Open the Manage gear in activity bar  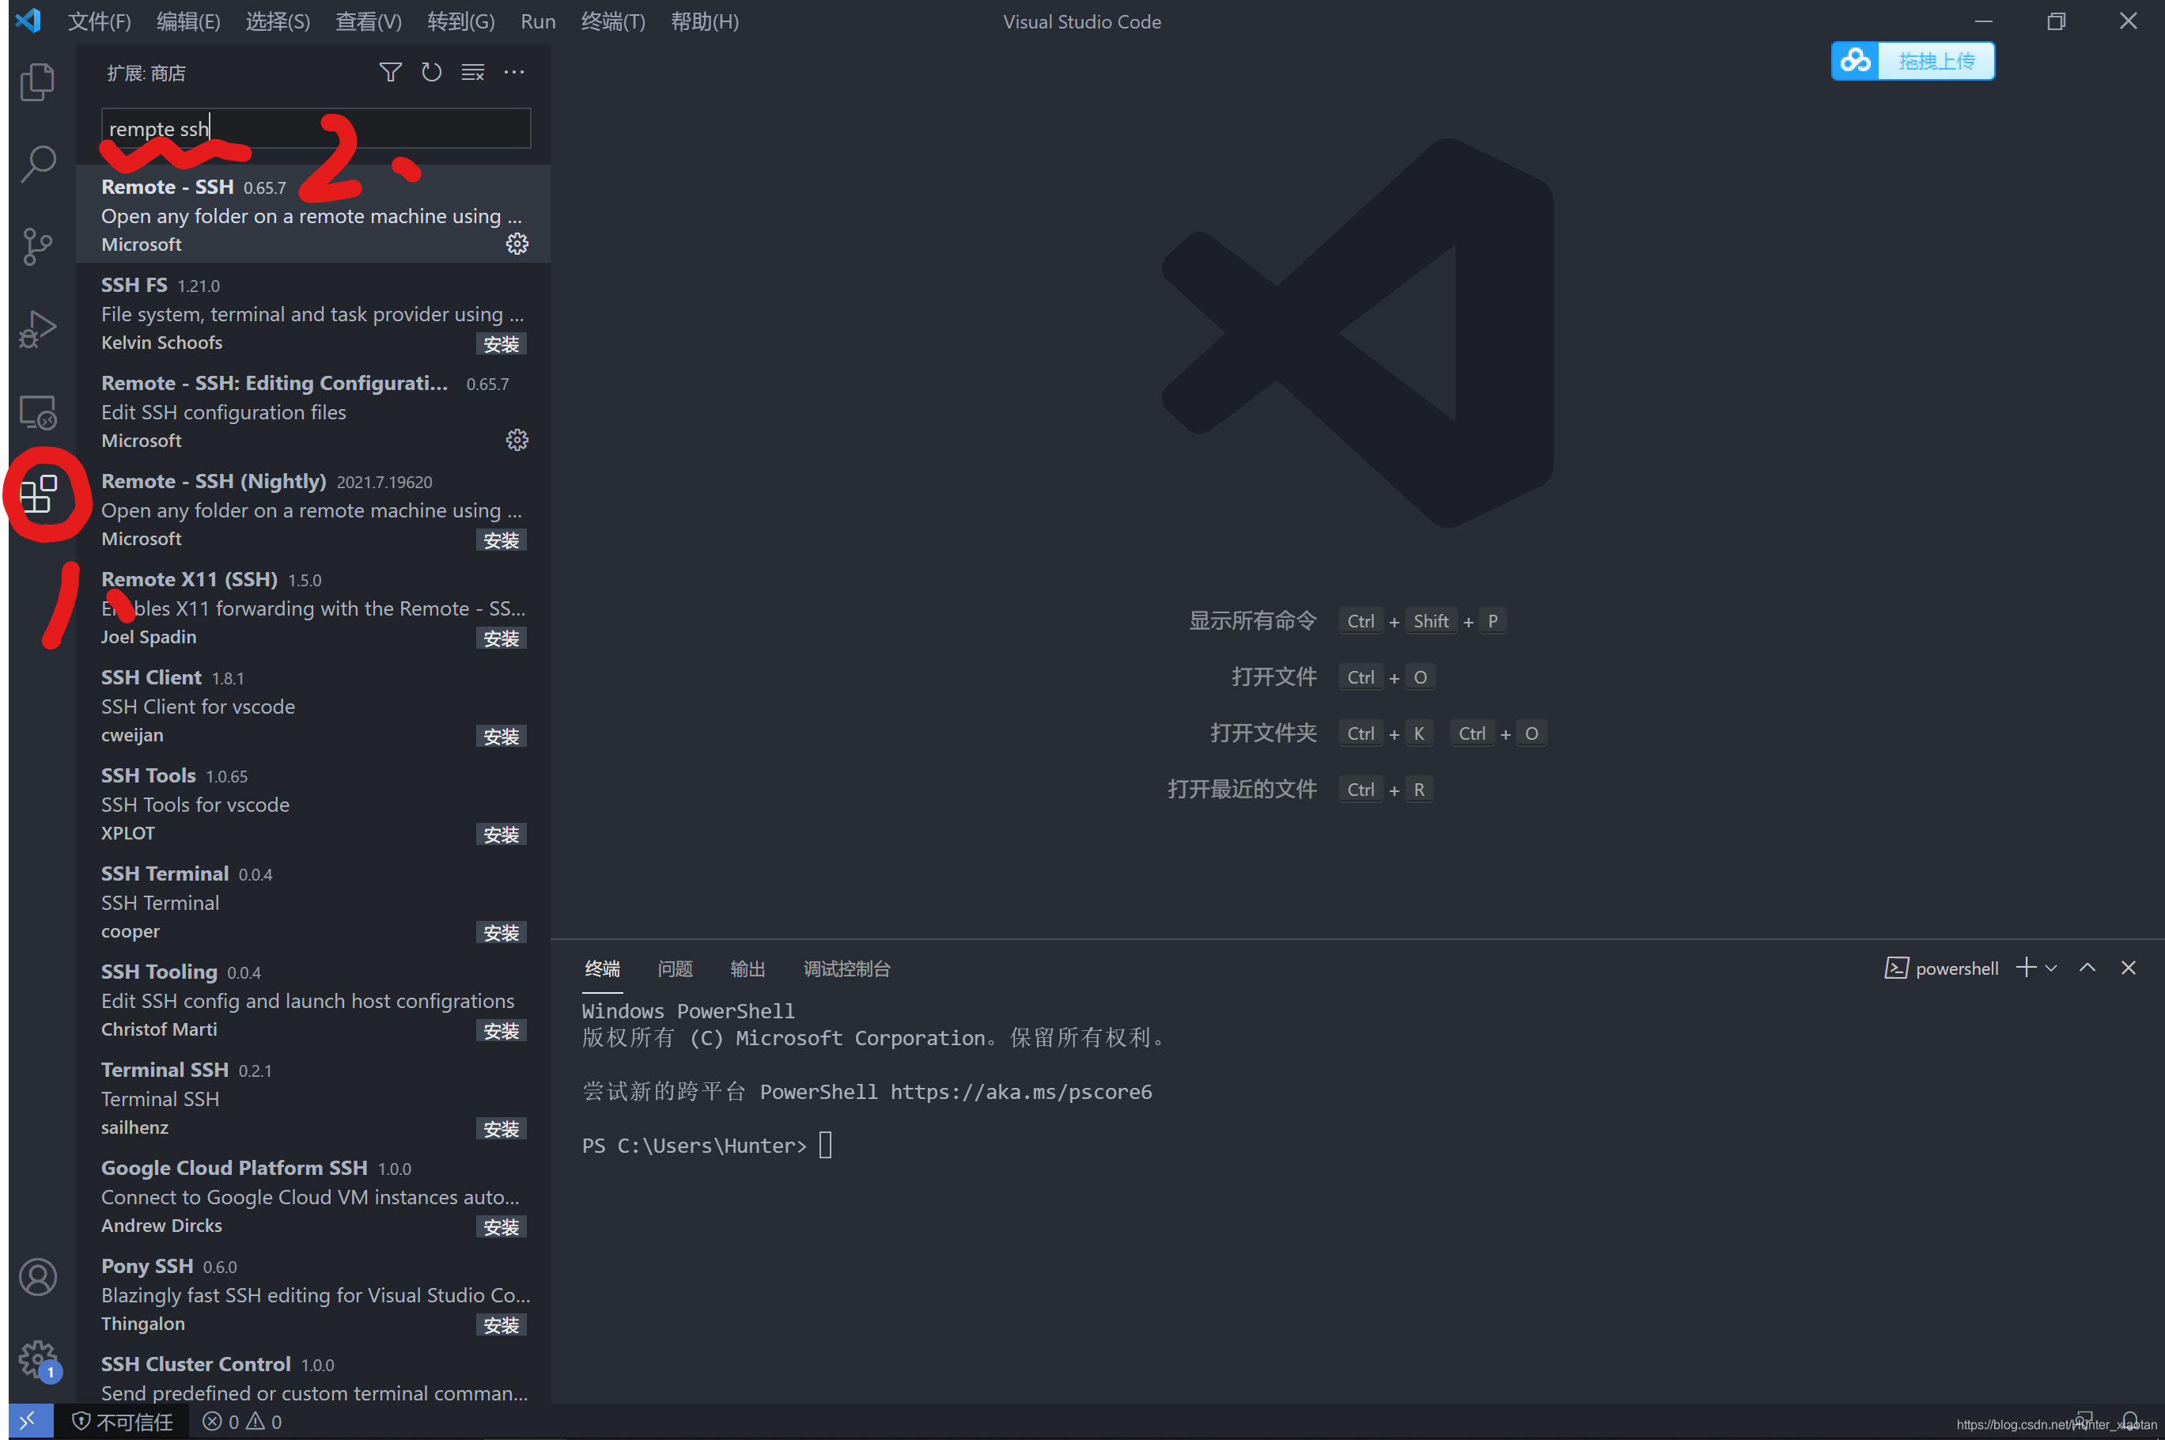[38, 1359]
